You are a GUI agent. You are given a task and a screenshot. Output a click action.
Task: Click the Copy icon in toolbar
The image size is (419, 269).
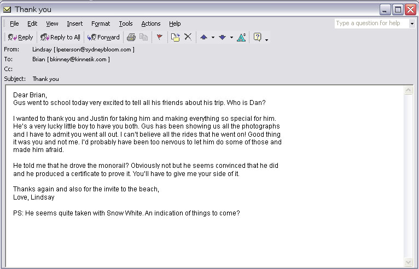pyautogui.click(x=144, y=37)
